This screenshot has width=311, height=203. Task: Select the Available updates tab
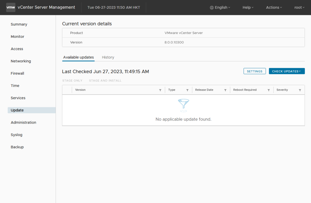tap(78, 57)
